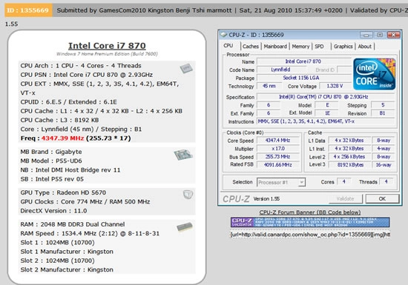Click the Intel Core i7 logo

(375, 74)
